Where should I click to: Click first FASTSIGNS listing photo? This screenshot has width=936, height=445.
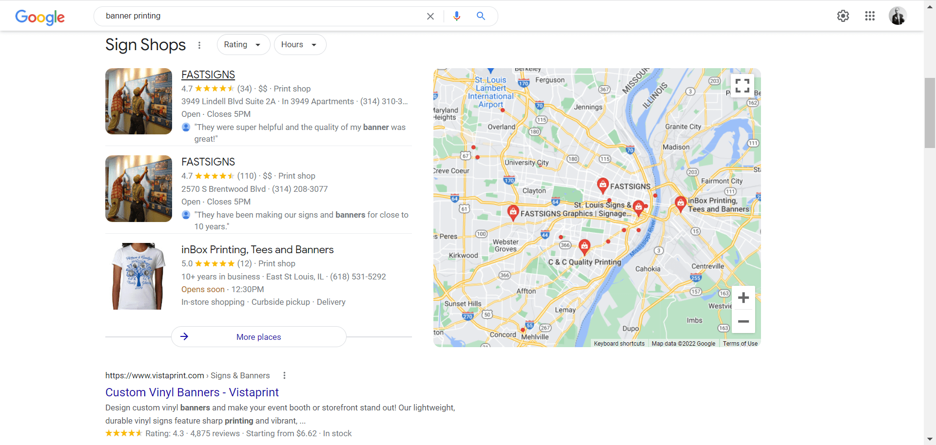pos(138,101)
